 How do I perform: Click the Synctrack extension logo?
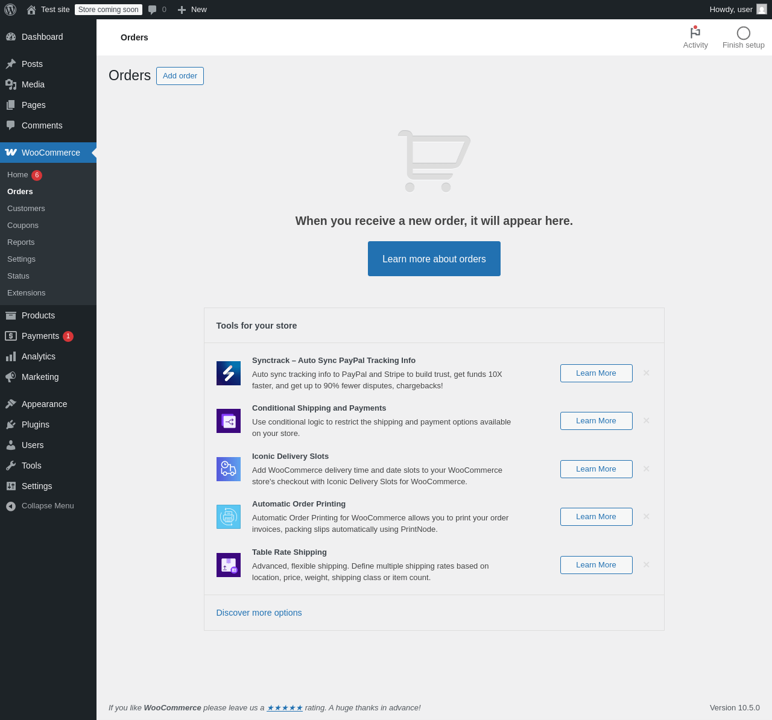[x=229, y=373]
